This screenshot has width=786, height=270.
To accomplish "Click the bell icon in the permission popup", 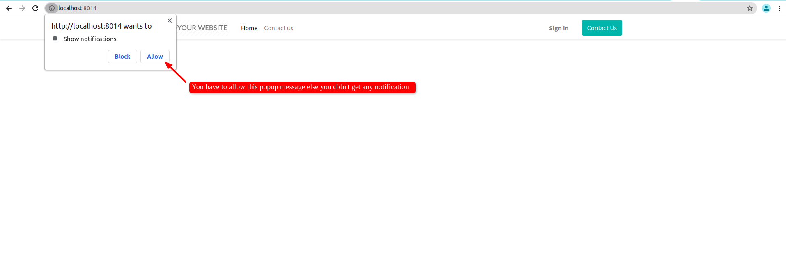I will tap(55, 39).
